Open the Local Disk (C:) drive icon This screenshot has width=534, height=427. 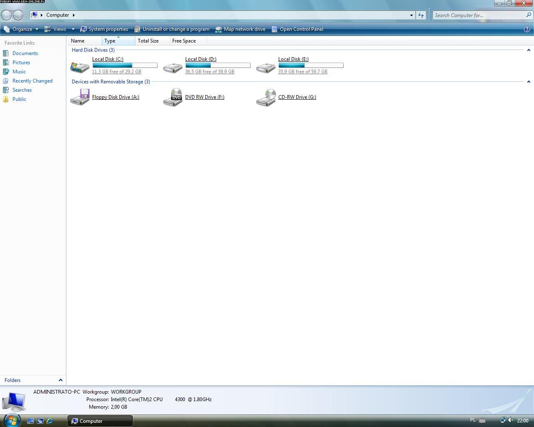pyautogui.click(x=80, y=67)
